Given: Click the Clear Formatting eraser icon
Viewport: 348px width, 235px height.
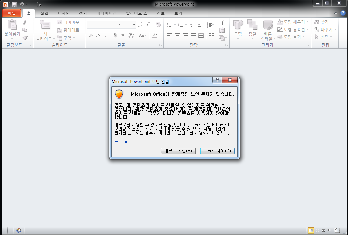Looking at the screenshot, I should (x=158, y=25).
